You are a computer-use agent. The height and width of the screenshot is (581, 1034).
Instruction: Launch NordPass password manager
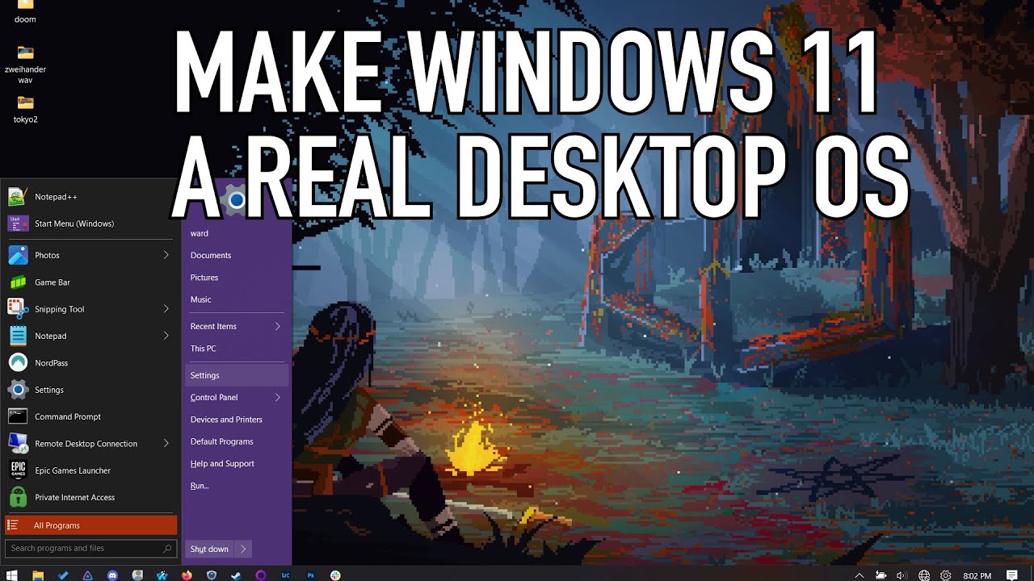click(51, 362)
